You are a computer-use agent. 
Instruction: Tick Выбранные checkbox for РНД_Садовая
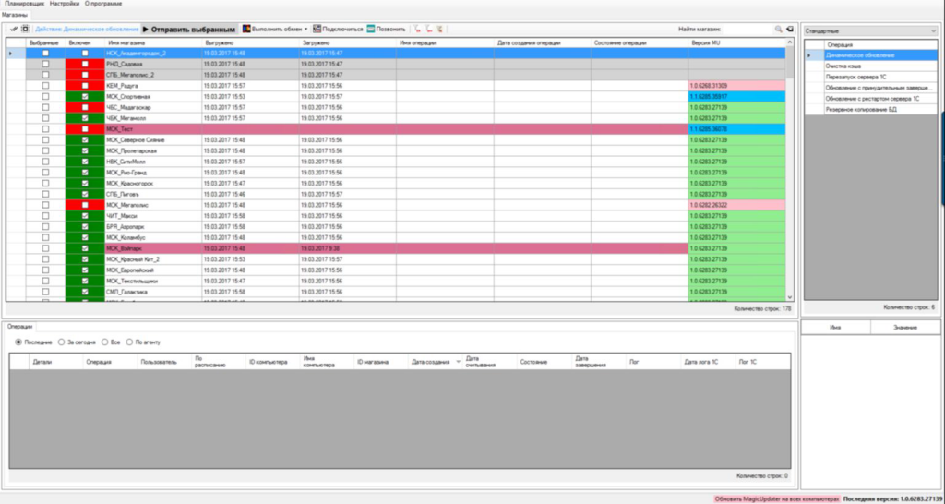coord(45,64)
